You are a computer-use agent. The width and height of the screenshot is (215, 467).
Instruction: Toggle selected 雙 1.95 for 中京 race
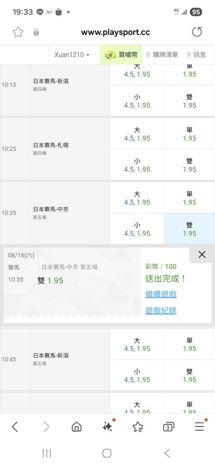(x=189, y=229)
